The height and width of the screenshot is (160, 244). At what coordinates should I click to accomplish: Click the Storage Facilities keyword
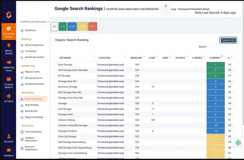point(68,131)
